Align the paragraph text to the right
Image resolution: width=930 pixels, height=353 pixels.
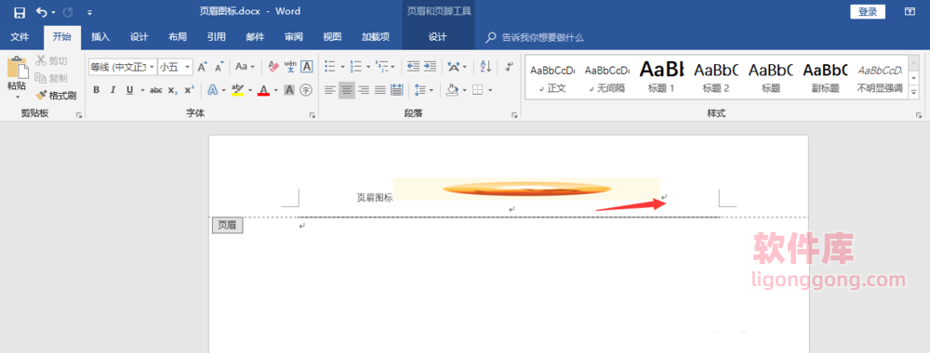(x=364, y=90)
